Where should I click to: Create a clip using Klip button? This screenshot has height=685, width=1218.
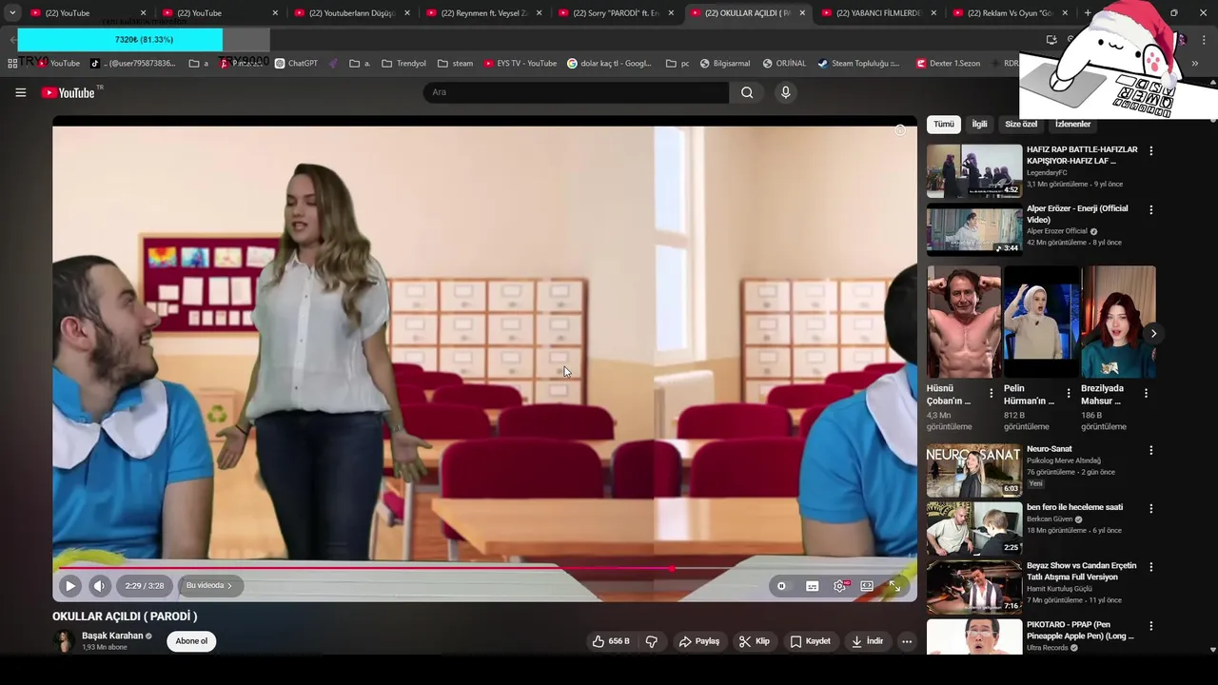point(754,641)
